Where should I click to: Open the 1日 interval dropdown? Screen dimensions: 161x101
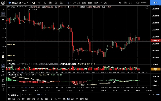[x=69, y=3]
